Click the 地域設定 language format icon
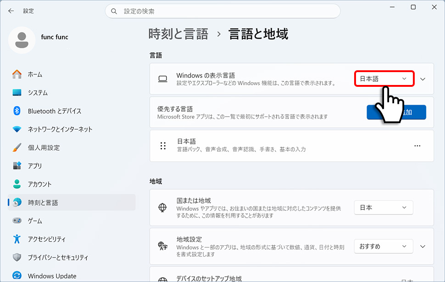Image resolution: width=445 pixels, height=282 pixels. tap(162, 246)
